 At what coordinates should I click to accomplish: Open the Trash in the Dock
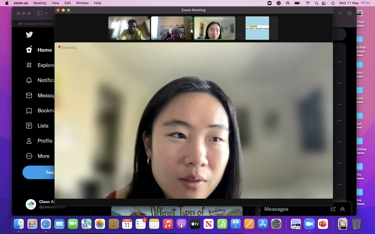[x=356, y=224]
